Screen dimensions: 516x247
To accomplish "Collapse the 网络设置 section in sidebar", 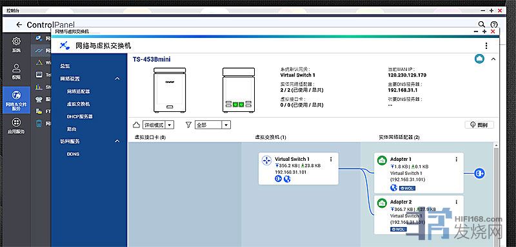I will 117,78.
